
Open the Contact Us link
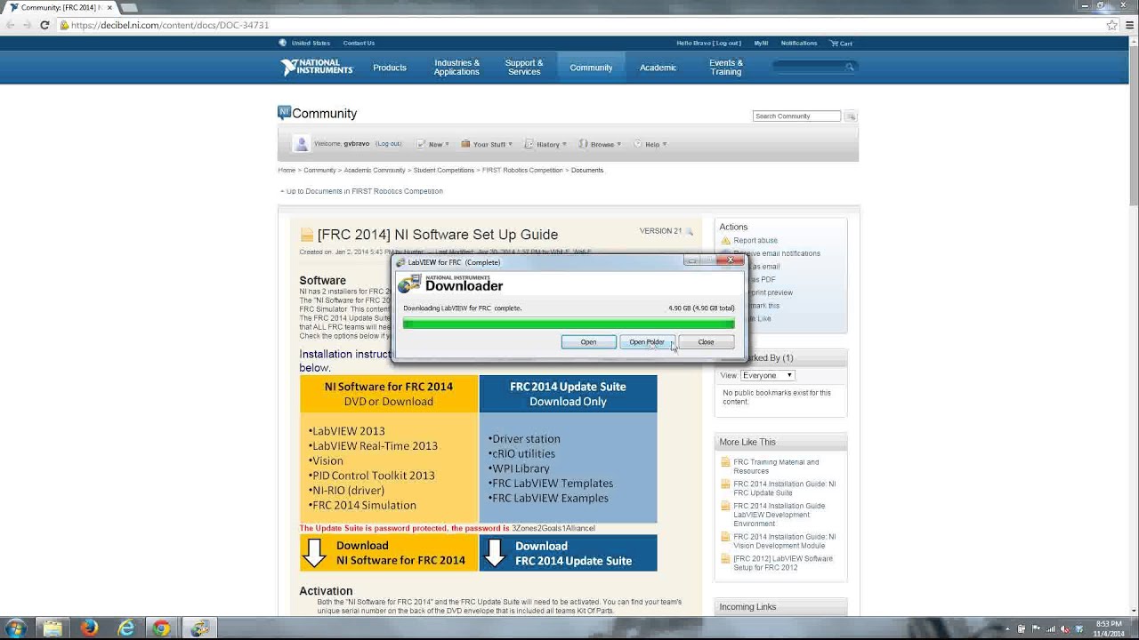359,43
